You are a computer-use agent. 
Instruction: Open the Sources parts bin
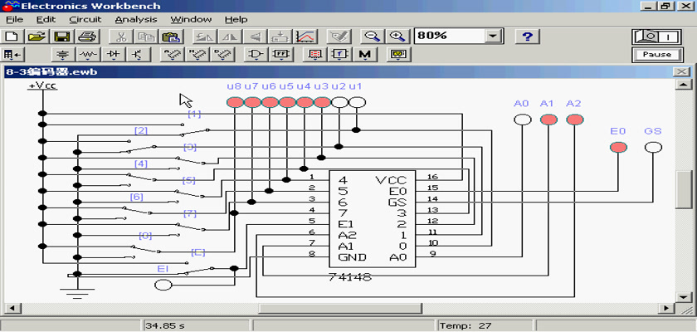(64, 55)
